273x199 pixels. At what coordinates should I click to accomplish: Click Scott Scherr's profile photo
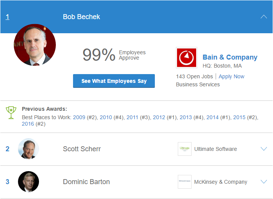tap(29, 149)
